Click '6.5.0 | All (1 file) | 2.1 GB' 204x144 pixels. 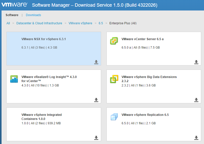[x=138, y=123]
